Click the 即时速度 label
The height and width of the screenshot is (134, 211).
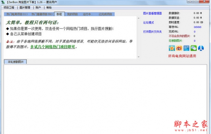pos(174,22)
